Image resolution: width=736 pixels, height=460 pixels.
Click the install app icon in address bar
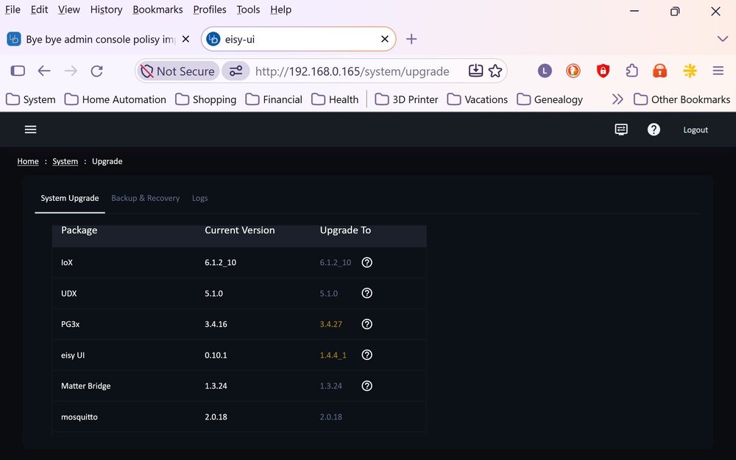tap(475, 71)
